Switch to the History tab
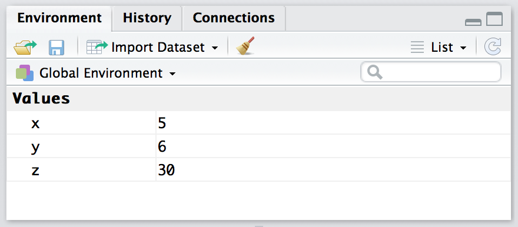 click(x=147, y=18)
